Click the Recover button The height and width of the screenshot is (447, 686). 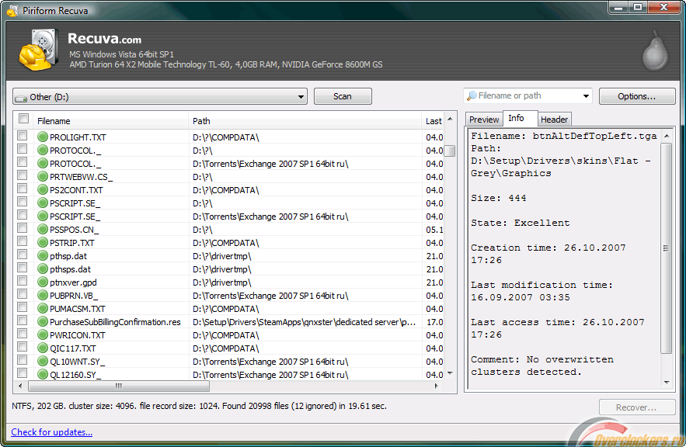tap(636, 407)
